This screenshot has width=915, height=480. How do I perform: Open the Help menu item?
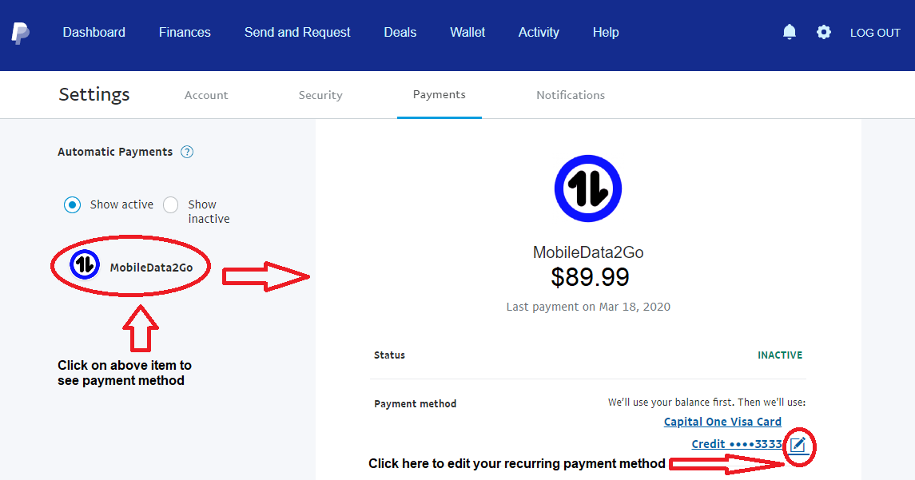click(606, 33)
